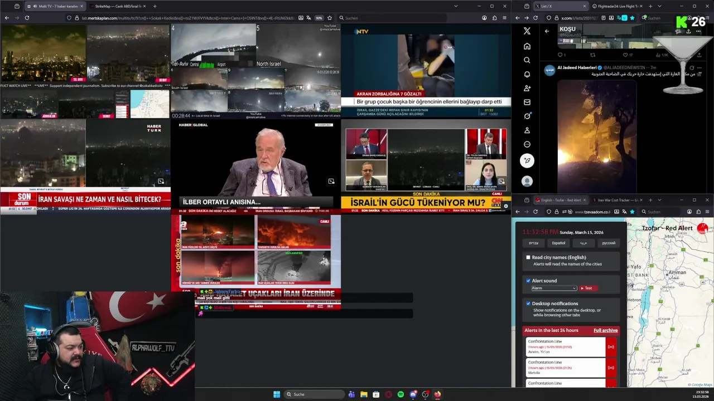Open Profile icon in X sidebar
The height and width of the screenshot is (401, 714).
pos(527,130)
